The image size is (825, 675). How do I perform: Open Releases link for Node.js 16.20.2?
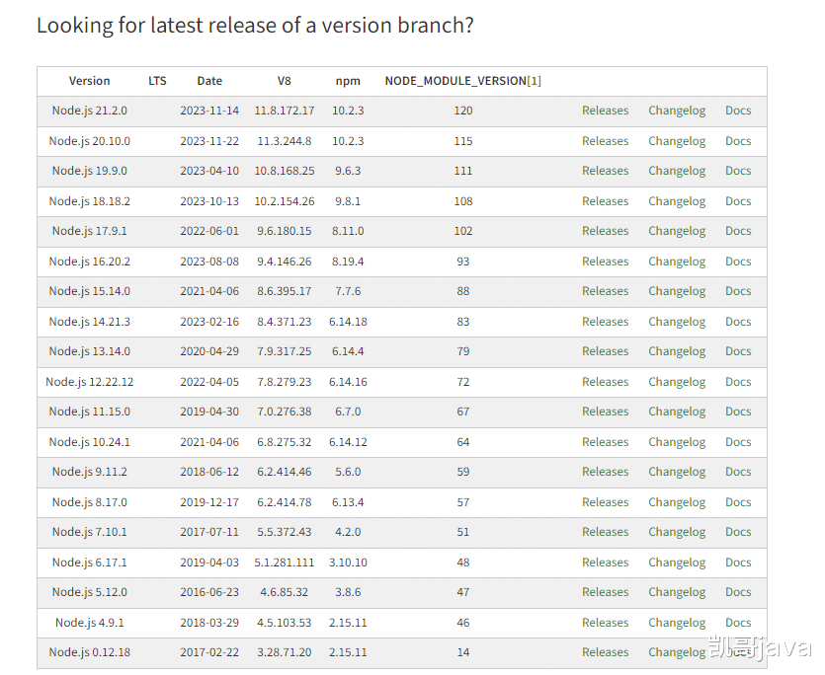605,262
